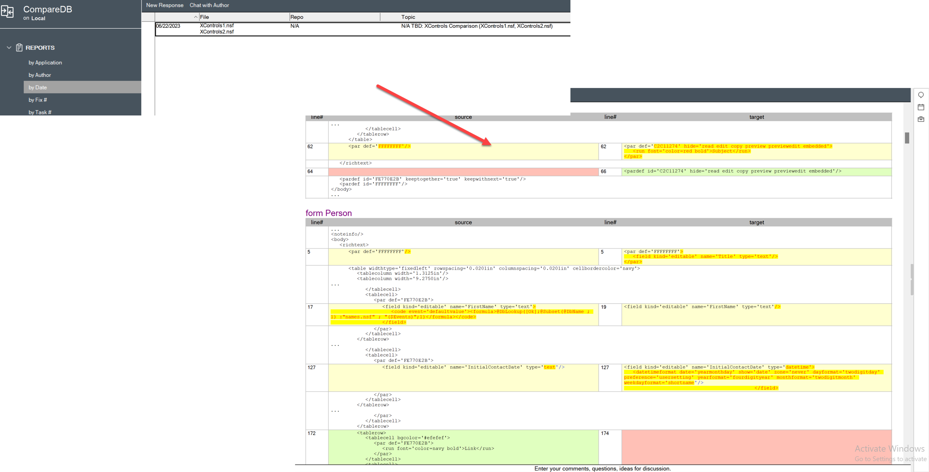This screenshot has height=472, width=929.
Task: Open the toolbox icon on right panel
Action: point(921,119)
